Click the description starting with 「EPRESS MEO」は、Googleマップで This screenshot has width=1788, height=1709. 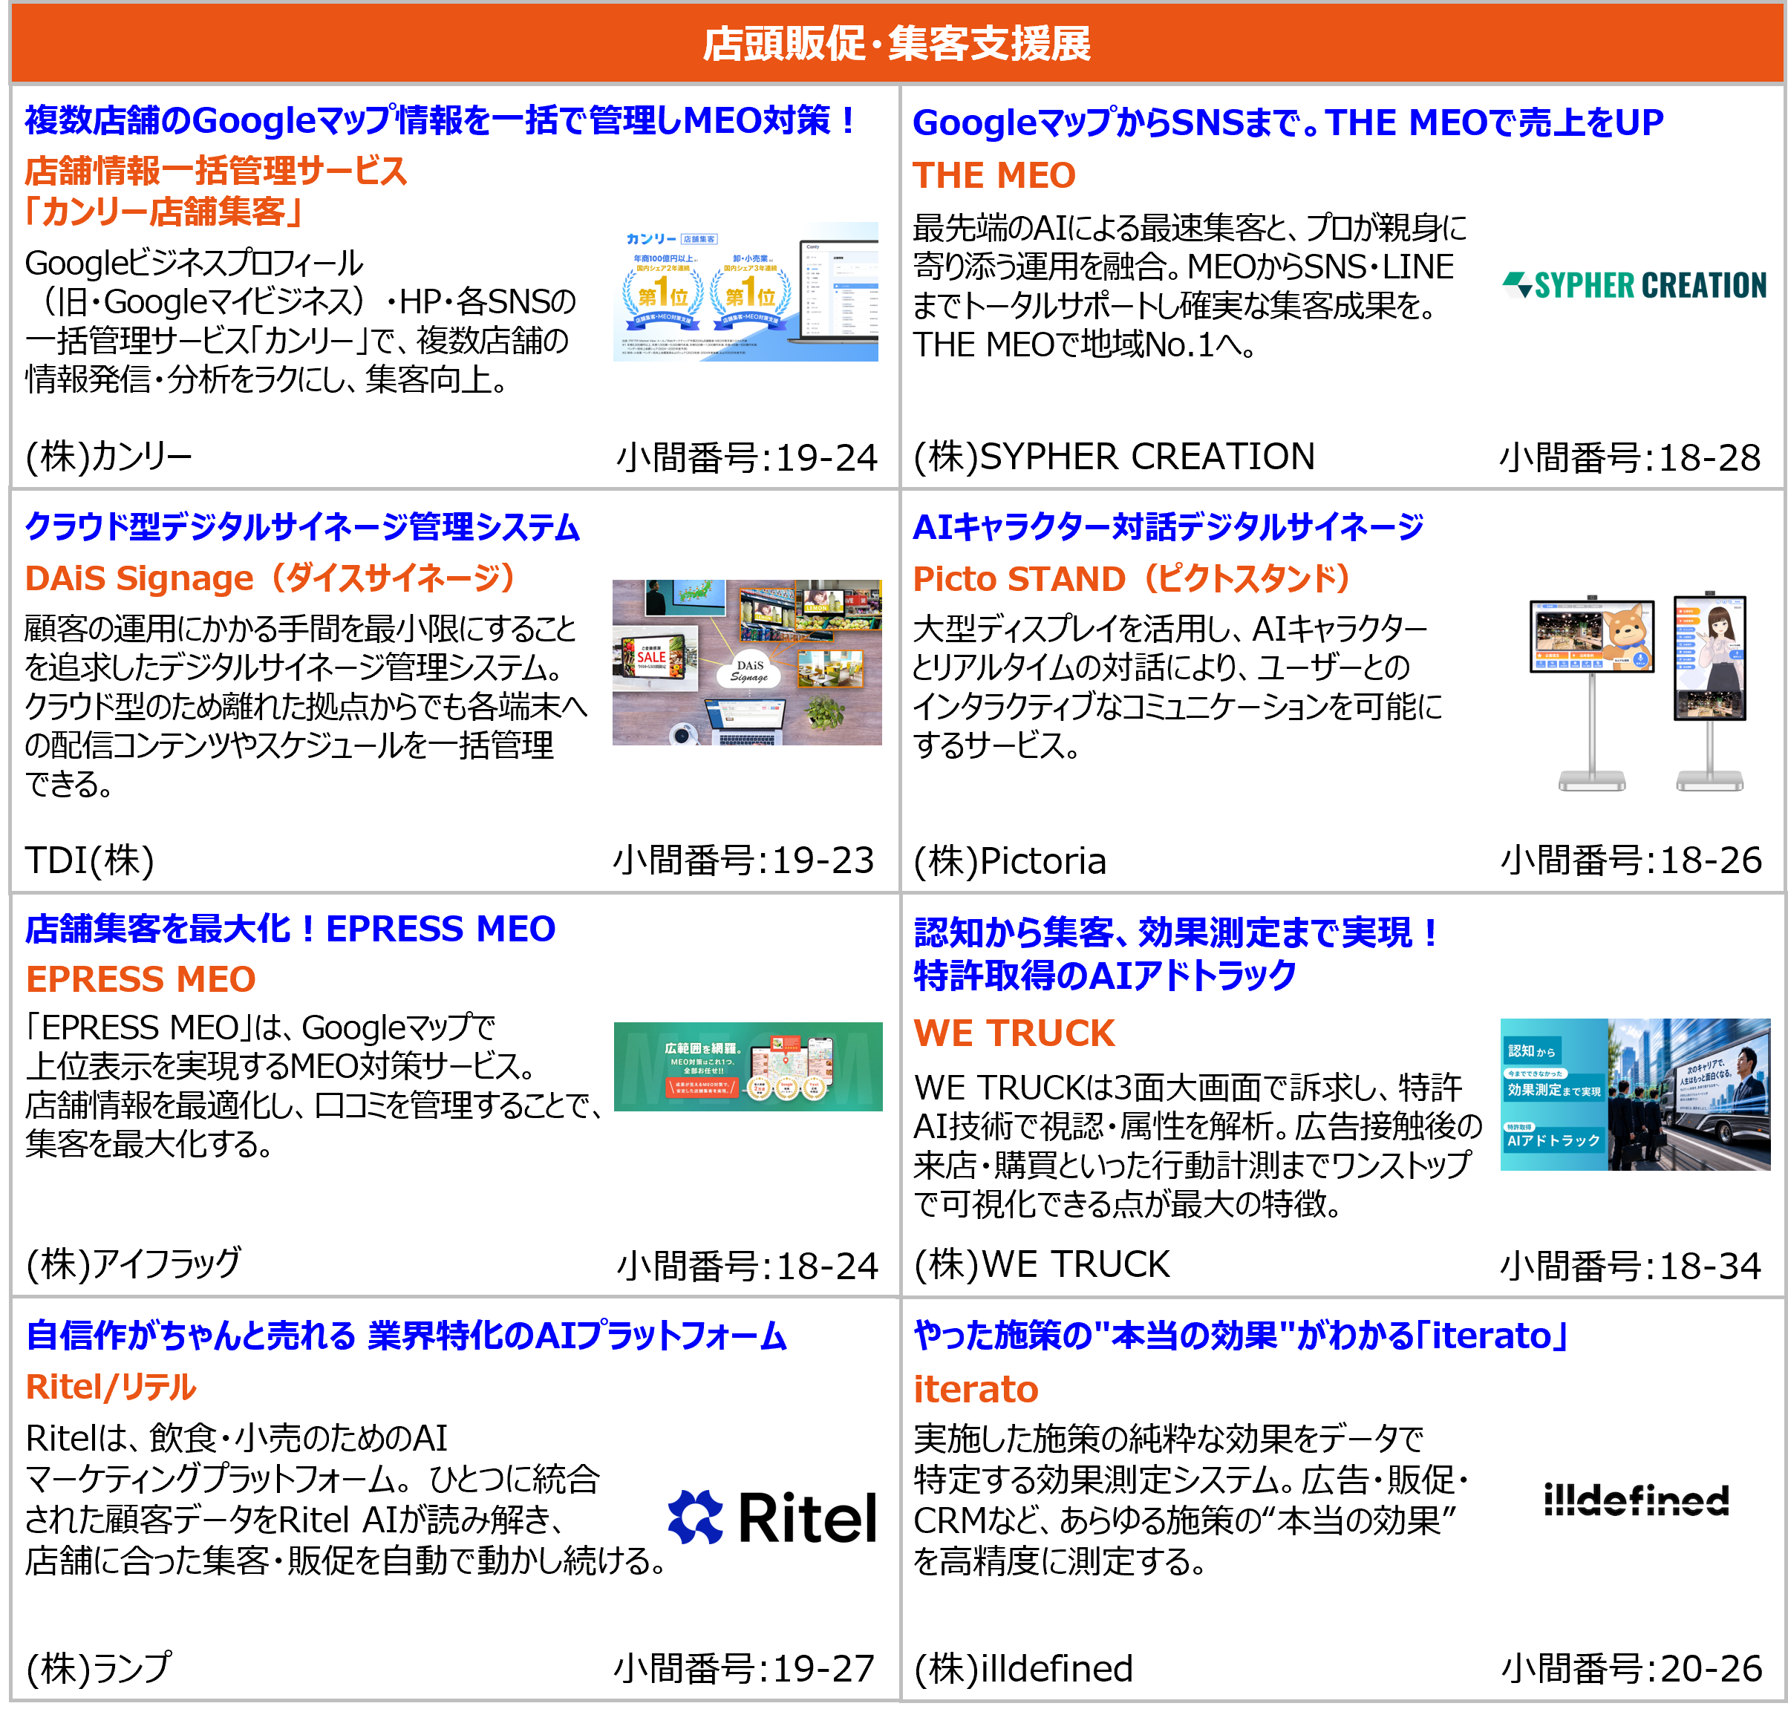click(313, 1086)
